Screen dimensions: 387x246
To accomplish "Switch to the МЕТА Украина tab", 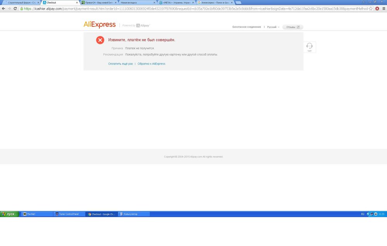I will (176, 3).
